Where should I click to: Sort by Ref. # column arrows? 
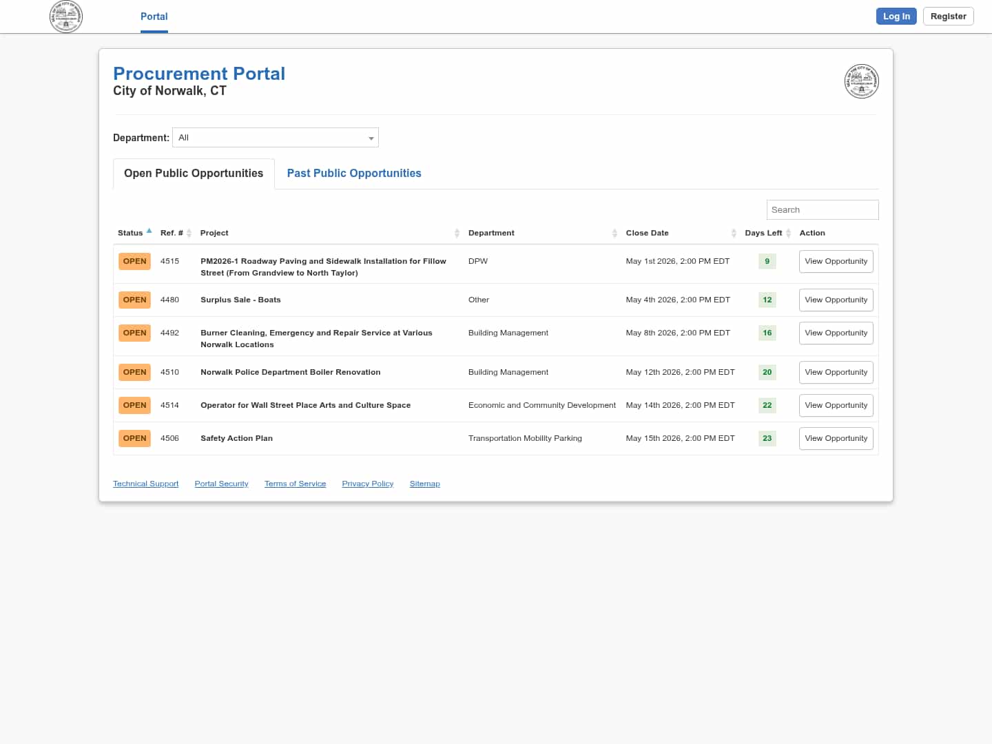coord(189,233)
